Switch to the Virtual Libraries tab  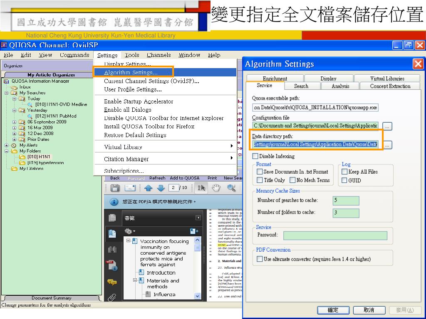pos(387,79)
